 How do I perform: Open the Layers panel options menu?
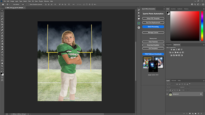(204, 81)
